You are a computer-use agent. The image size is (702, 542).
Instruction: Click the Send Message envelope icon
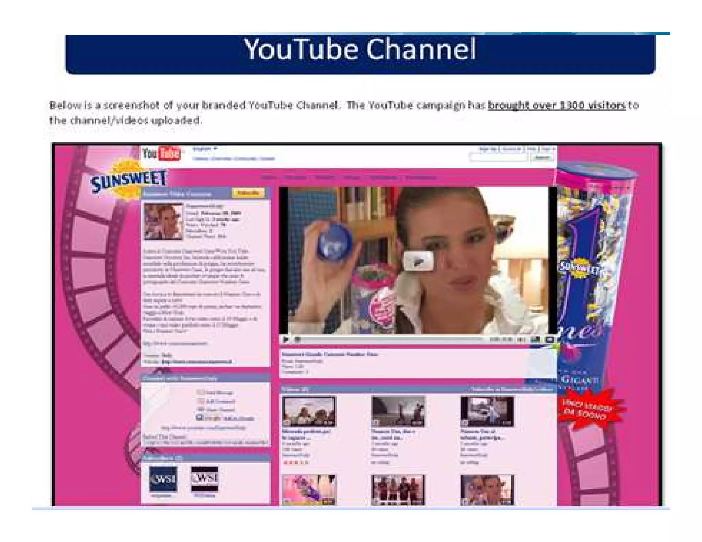pyautogui.click(x=201, y=392)
